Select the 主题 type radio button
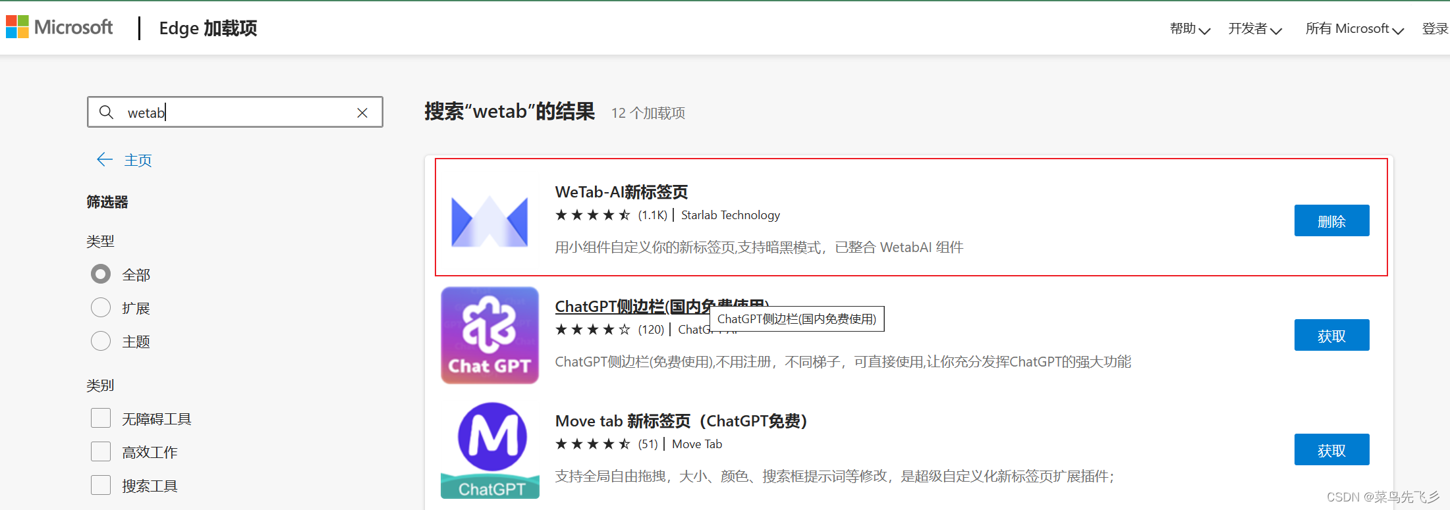The height and width of the screenshot is (510, 1450). click(101, 341)
